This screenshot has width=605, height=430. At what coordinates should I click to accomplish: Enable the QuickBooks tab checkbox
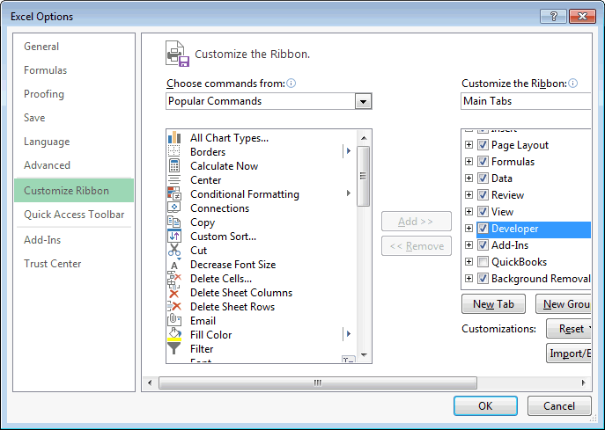[483, 262]
